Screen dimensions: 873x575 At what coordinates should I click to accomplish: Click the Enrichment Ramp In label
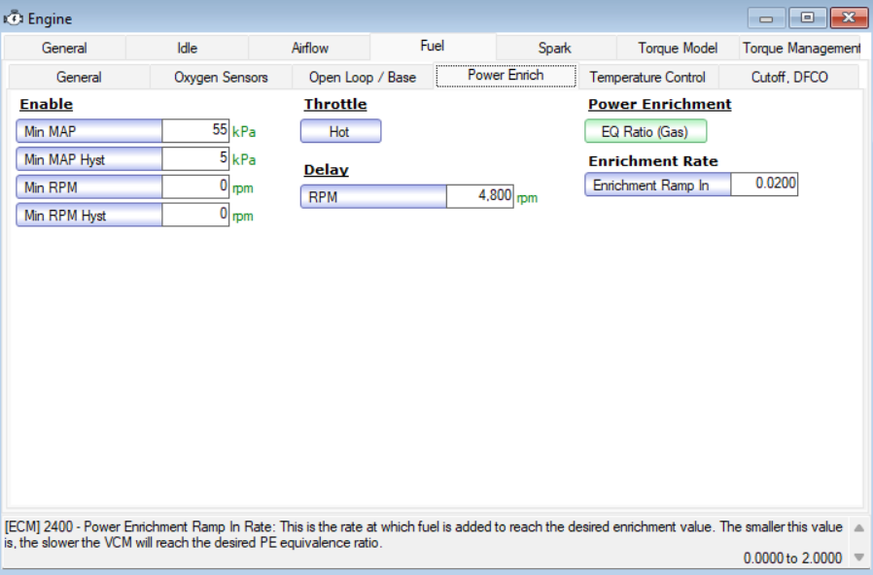click(x=657, y=185)
